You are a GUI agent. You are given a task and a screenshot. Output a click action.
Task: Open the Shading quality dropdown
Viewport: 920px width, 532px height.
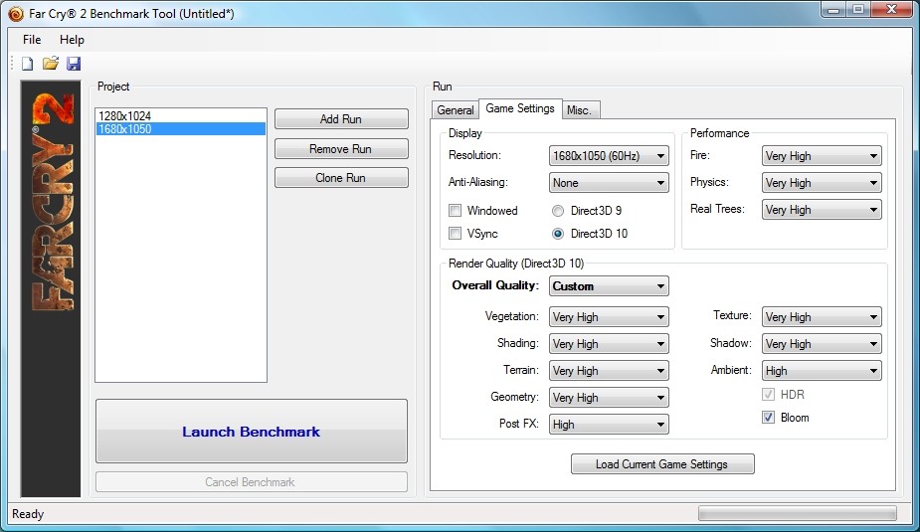609,344
